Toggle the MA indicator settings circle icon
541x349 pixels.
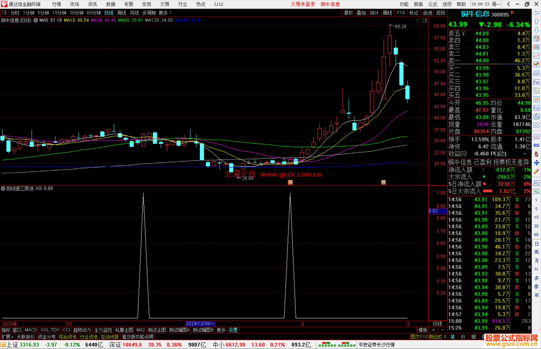36,20
